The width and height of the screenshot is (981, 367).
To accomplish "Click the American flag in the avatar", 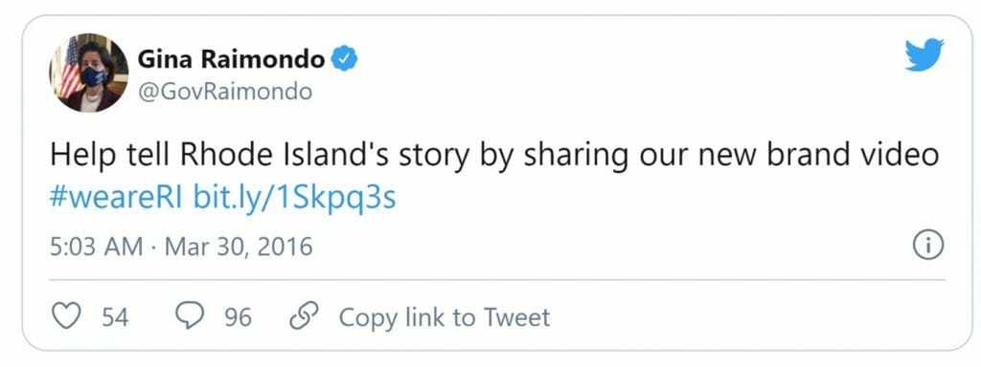I will (70, 66).
